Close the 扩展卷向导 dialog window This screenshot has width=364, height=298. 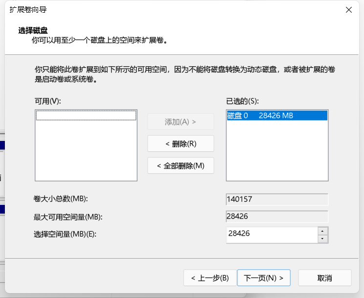tap(348, 10)
